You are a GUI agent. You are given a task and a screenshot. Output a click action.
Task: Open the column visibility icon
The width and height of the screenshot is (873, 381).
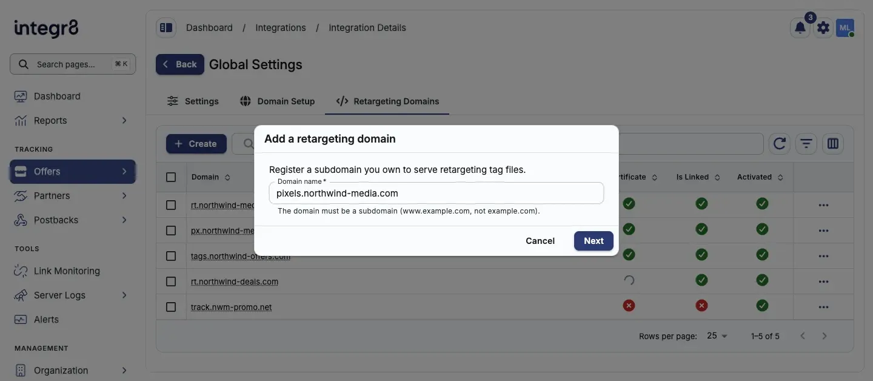[x=833, y=144]
